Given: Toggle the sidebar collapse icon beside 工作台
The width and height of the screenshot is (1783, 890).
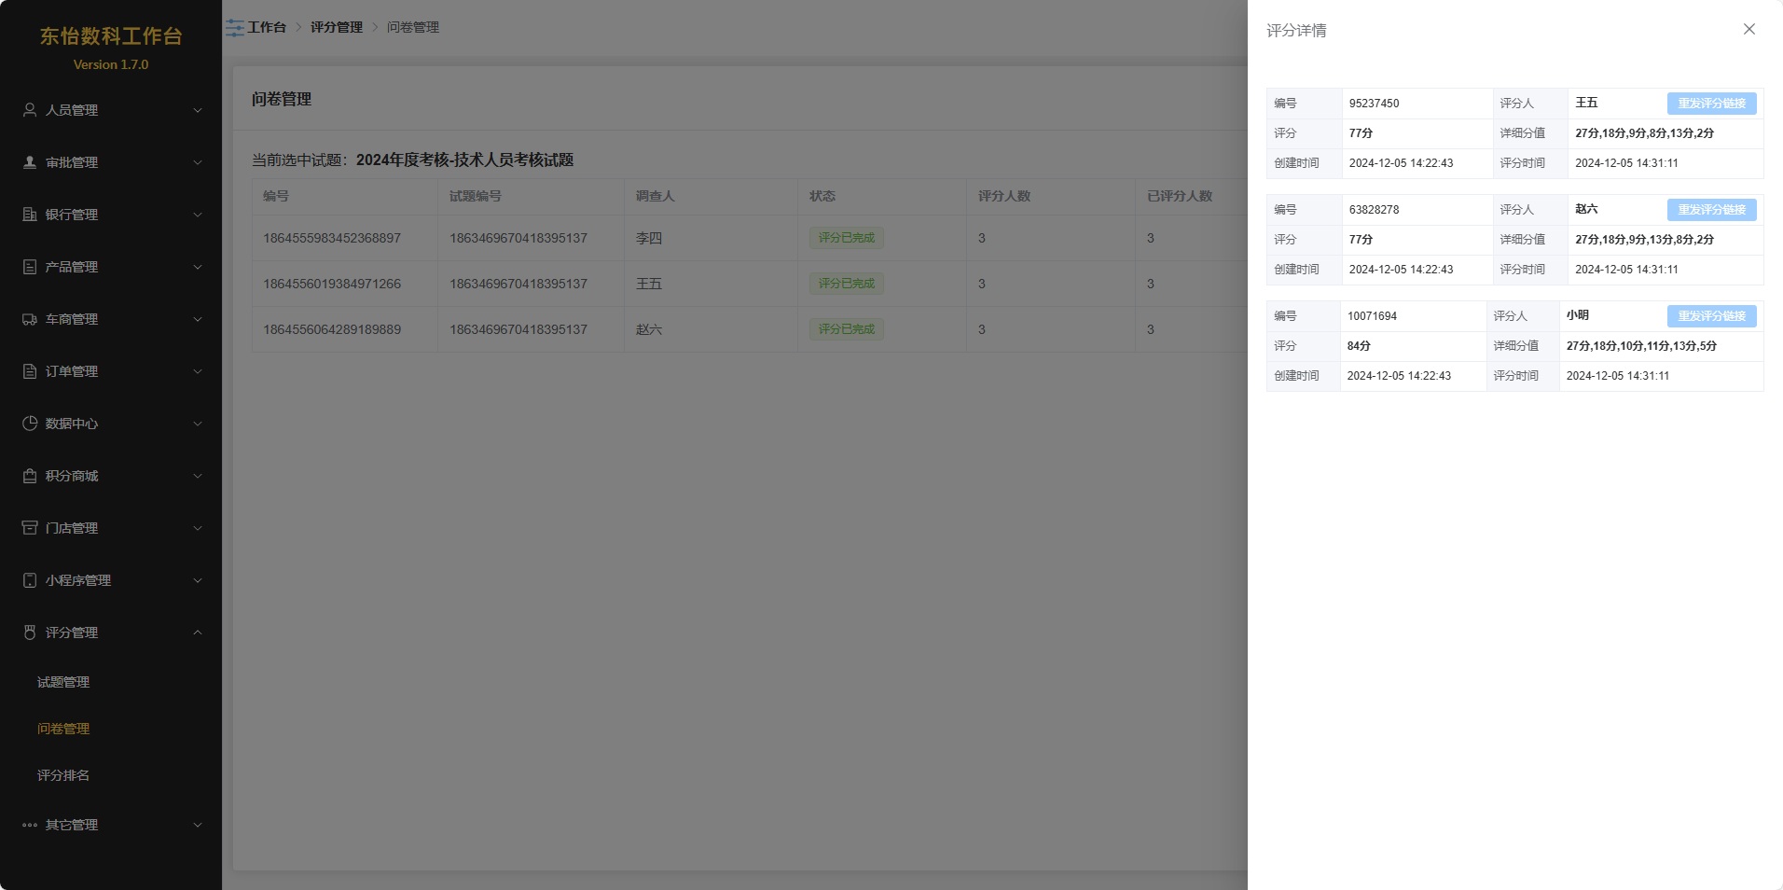Looking at the screenshot, I should (x=235, y=28).
